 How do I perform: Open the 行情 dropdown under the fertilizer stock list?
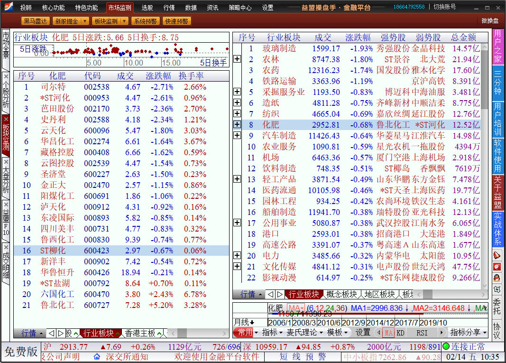[41, 333]
